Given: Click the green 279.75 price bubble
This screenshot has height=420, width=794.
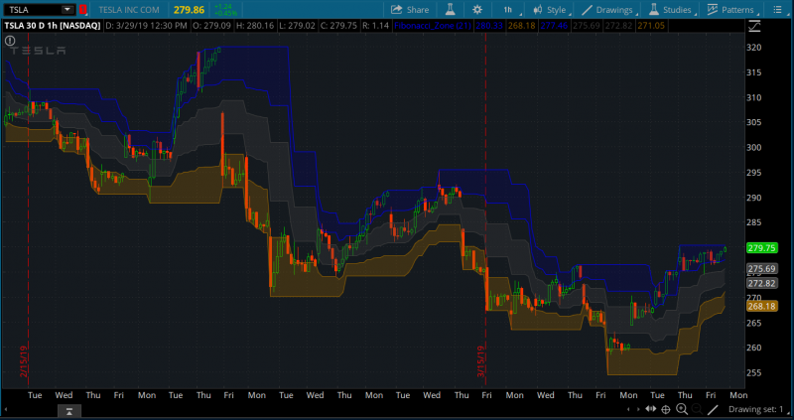Looking at the screenshot, I should point(761,248).
